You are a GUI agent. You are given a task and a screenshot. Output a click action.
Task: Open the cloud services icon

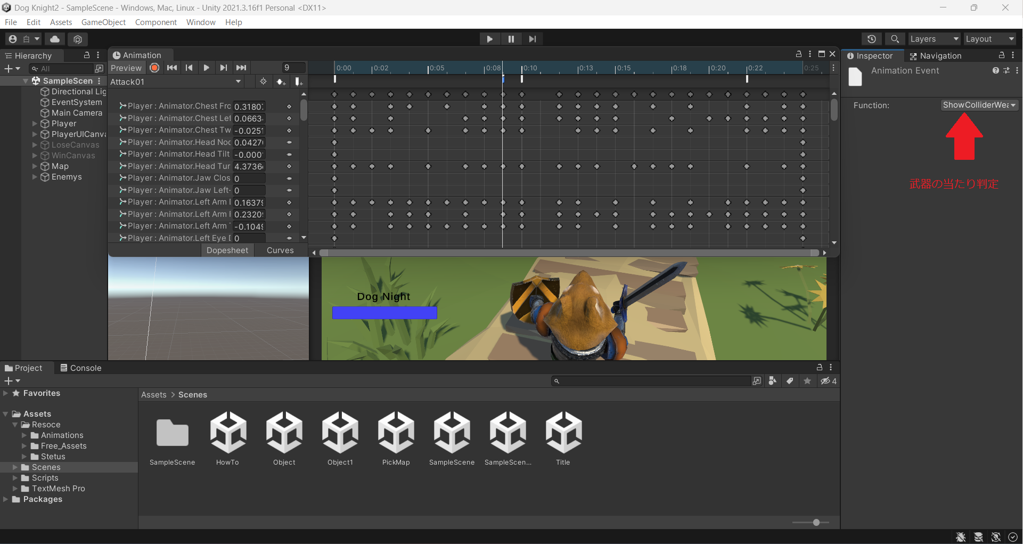click(x=55, y=39)
